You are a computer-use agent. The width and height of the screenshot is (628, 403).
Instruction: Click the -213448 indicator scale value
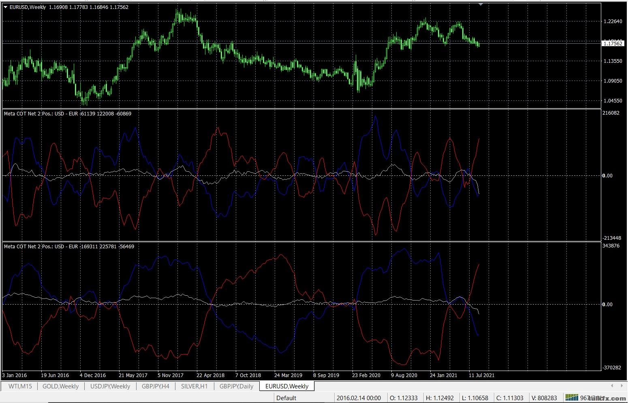[611, 238]
